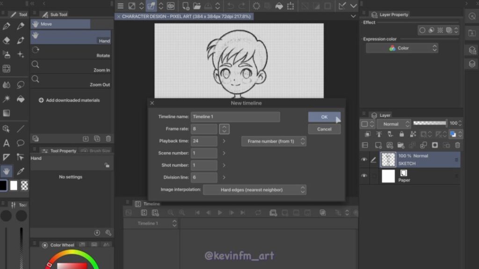Screen dimensions: 479x269
Task: Open the Frame number (from 1) dropdown
Action: click(274, 141)
